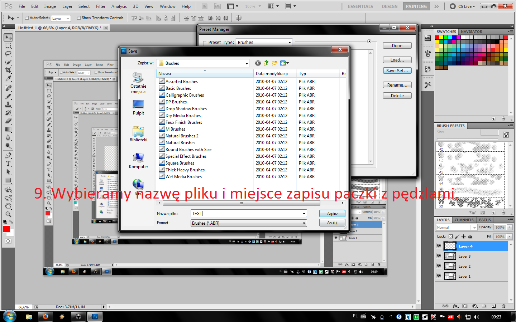Open Biblioteki location in Save dialog

point(138,134)
